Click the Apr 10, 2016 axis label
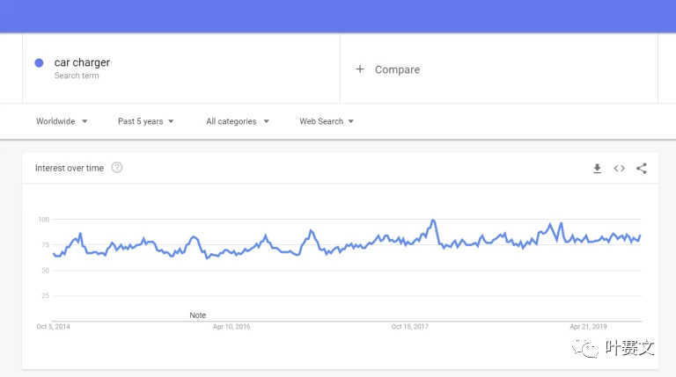 point(231,327)
